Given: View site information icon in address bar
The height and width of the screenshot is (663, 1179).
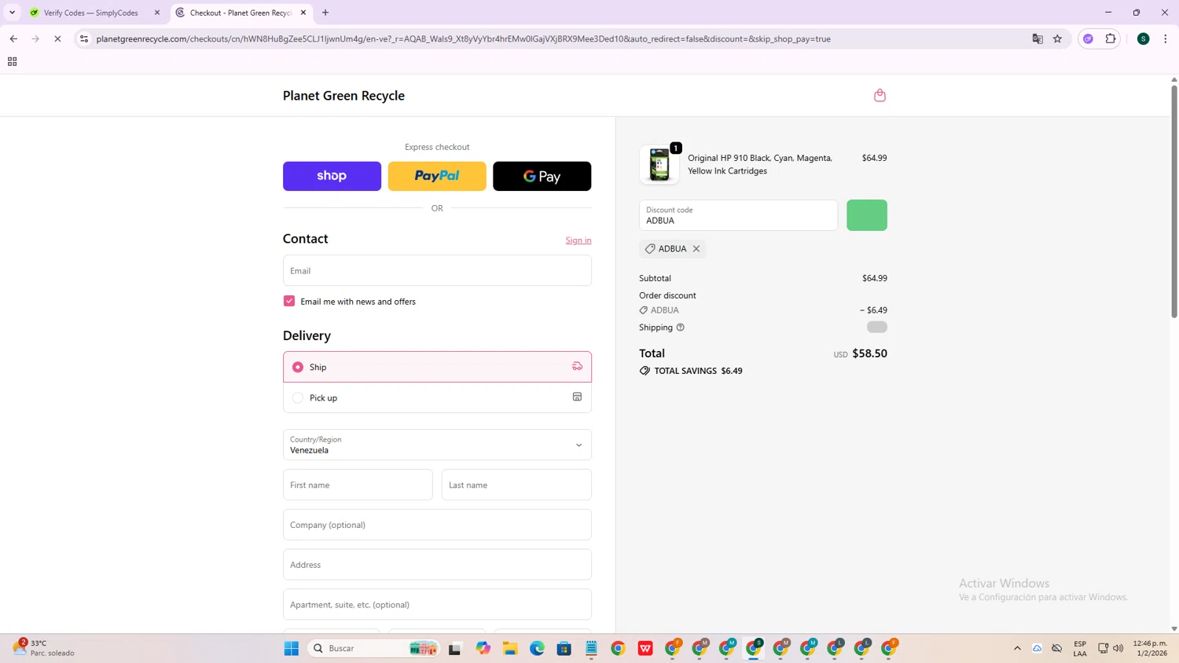Looking at the screenshot, I should pyautogui.click(x=84, y=38).
